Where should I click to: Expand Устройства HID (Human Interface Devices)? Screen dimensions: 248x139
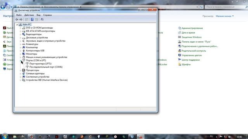[x=20, y=80]
